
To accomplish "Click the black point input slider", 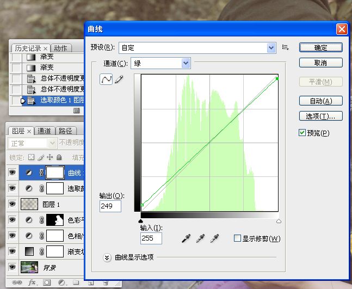I will coord(141,221).
